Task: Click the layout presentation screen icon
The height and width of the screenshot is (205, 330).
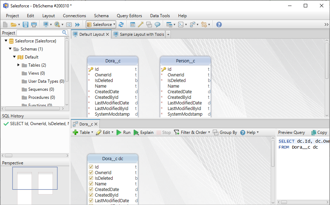Action: pyautogui.click(x=46, y=25)
